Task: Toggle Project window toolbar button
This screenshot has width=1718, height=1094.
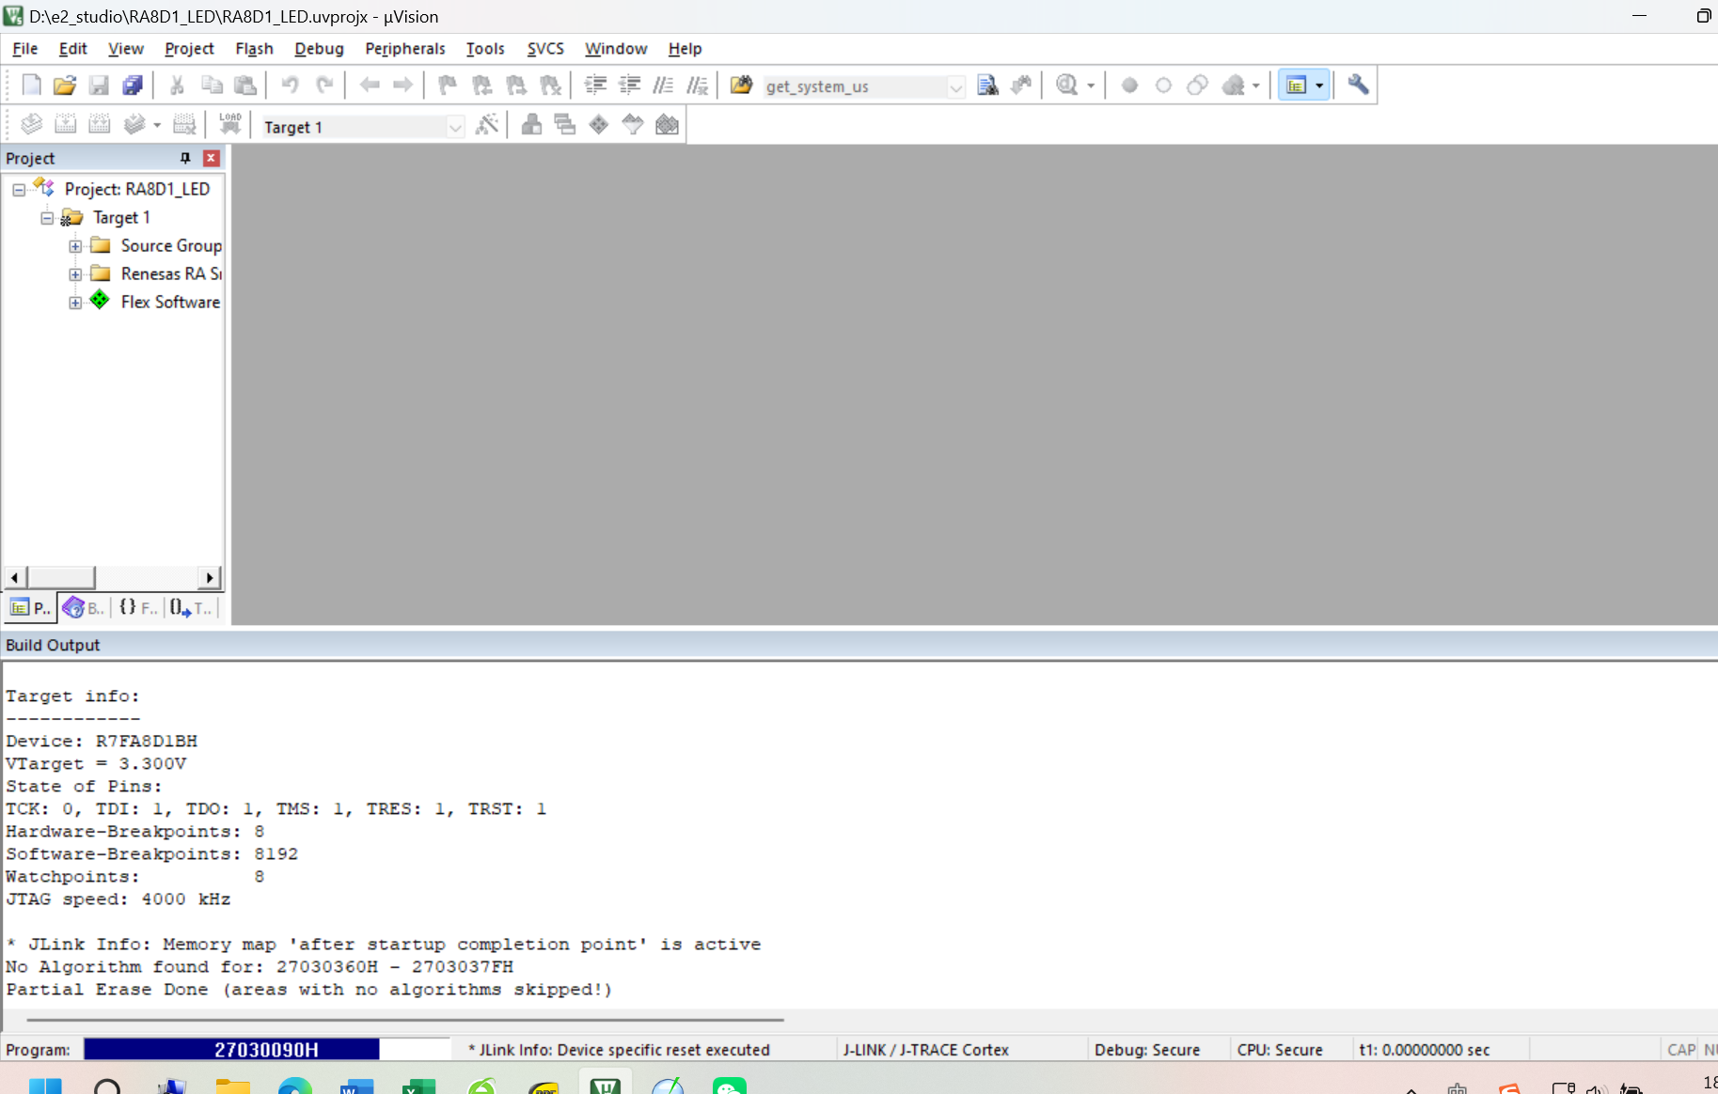Action: pos(1296,86)
